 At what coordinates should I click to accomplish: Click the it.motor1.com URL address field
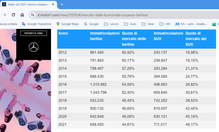tap(93, 15)
